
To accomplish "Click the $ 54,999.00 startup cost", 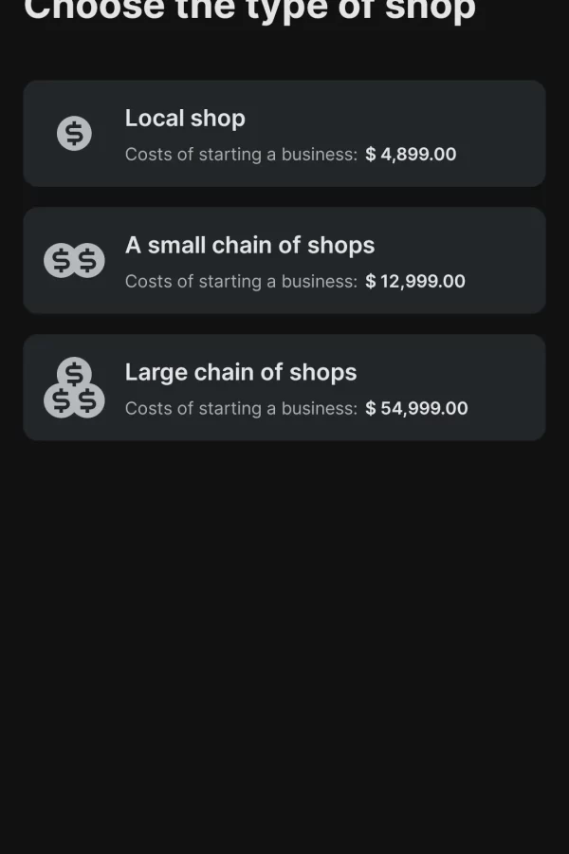I will (416, 408).
